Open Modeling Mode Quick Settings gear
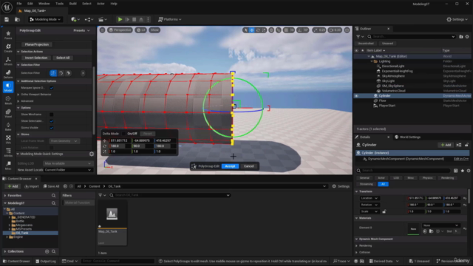The image size is (473, 266). 92,154
